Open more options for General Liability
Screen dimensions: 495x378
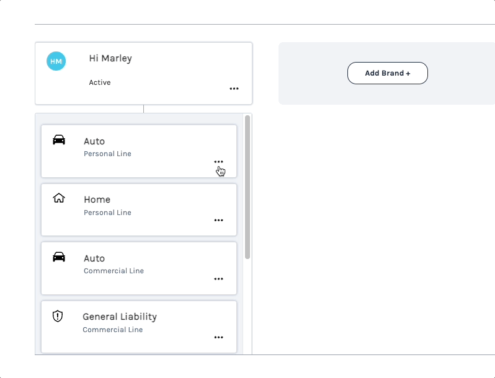pos(218,337)
